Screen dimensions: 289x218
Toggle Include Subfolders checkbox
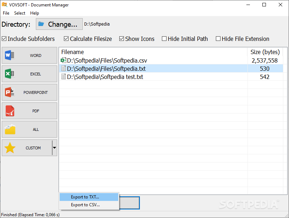coord(4,39)
